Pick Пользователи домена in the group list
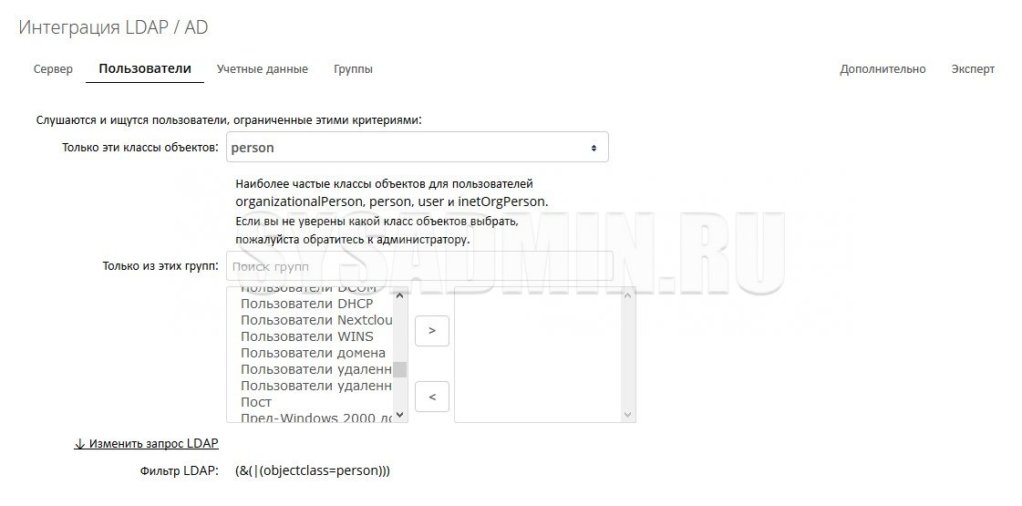 click(313, 353)
